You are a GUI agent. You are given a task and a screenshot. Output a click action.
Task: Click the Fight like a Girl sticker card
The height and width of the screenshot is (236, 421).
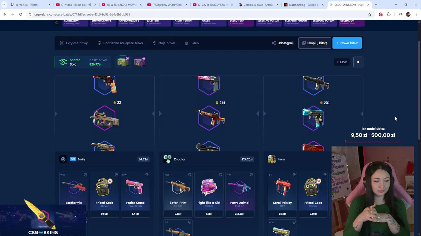(x=209, y=194)
